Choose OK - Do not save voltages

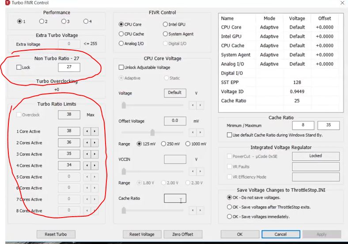(230, 197)
